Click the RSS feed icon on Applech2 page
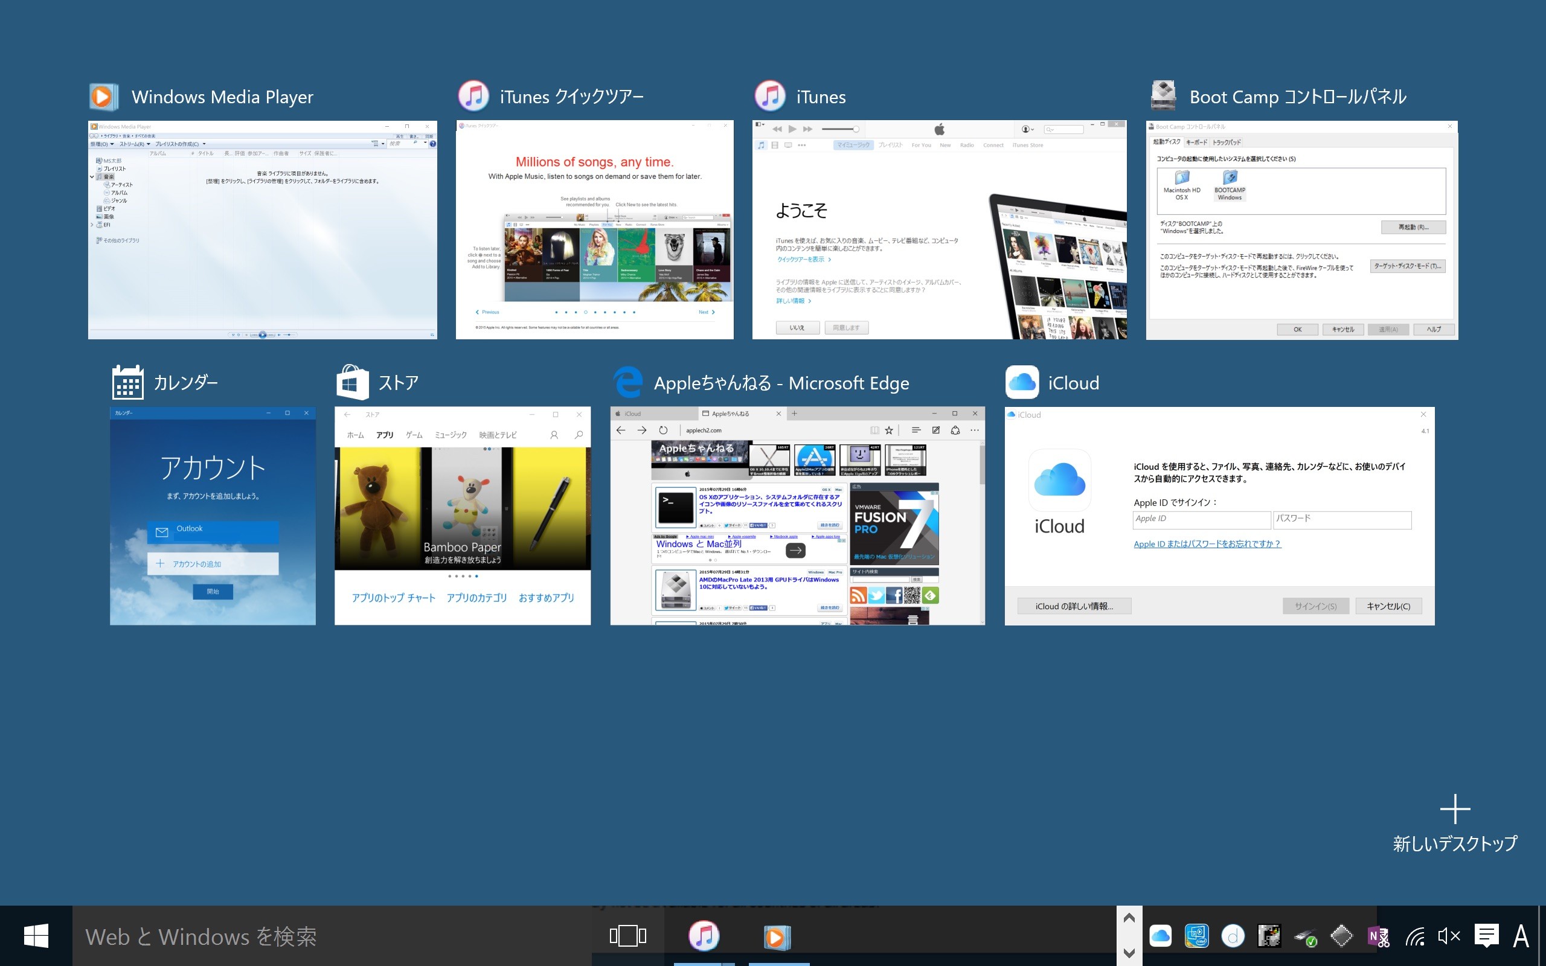Image resolution: width=1546 pixels, height=966 pixels. point(858,595)
